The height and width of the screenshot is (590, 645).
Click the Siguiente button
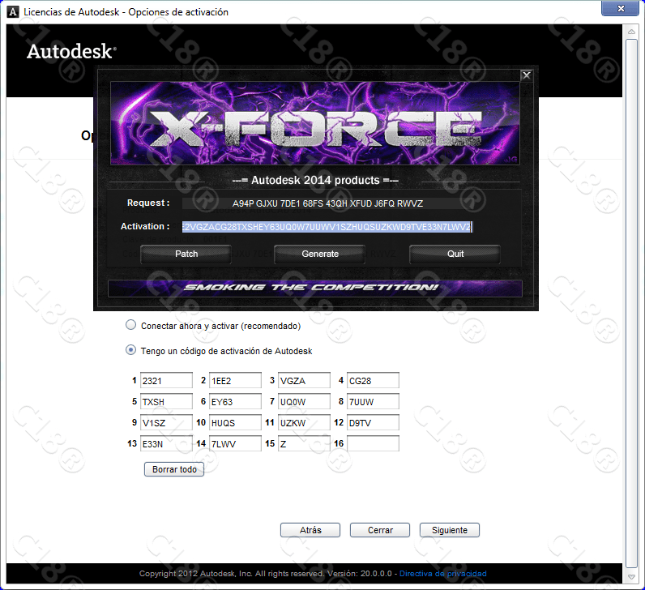450,530
